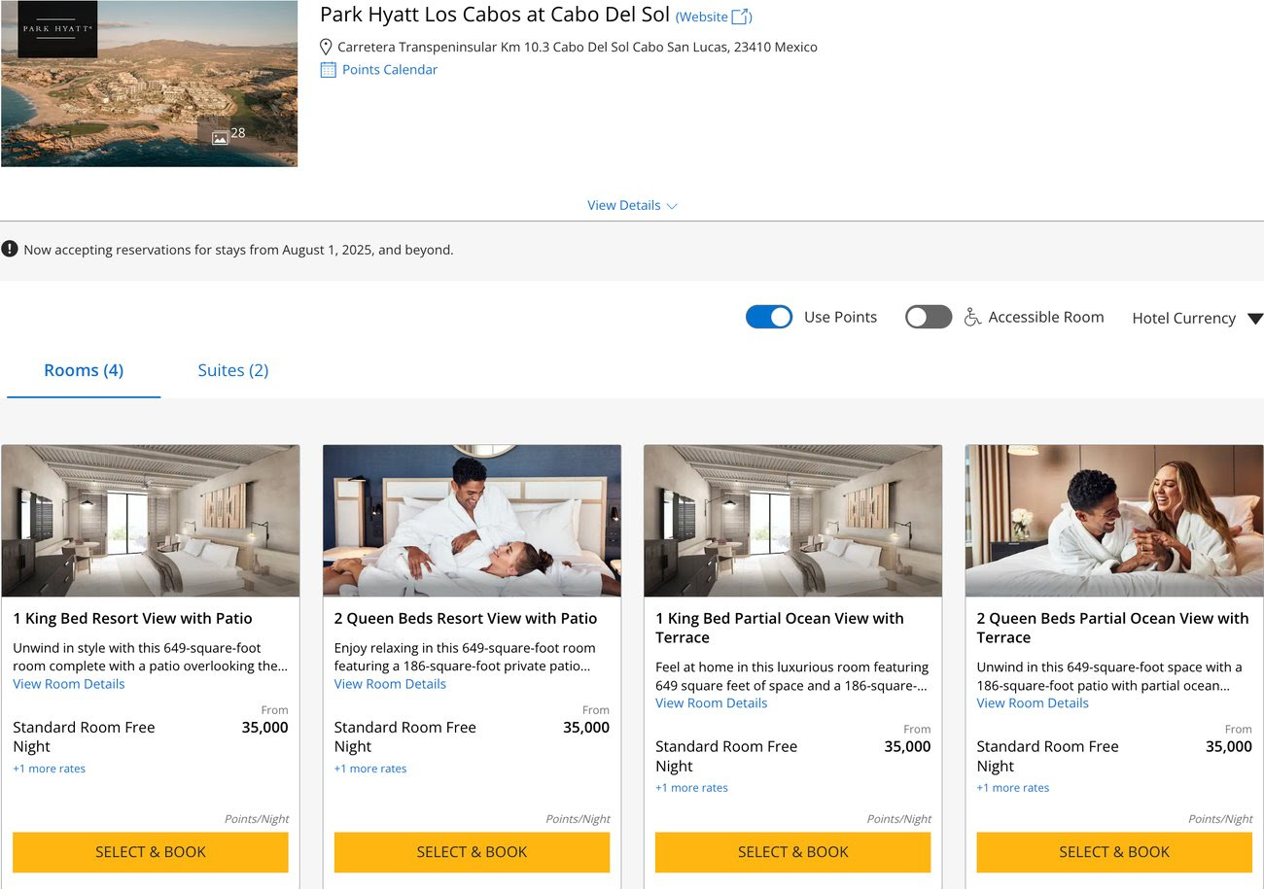
Task: Click SELECT & BOOK for 1 King Bed Partial Ocean View
Action: 792,852
